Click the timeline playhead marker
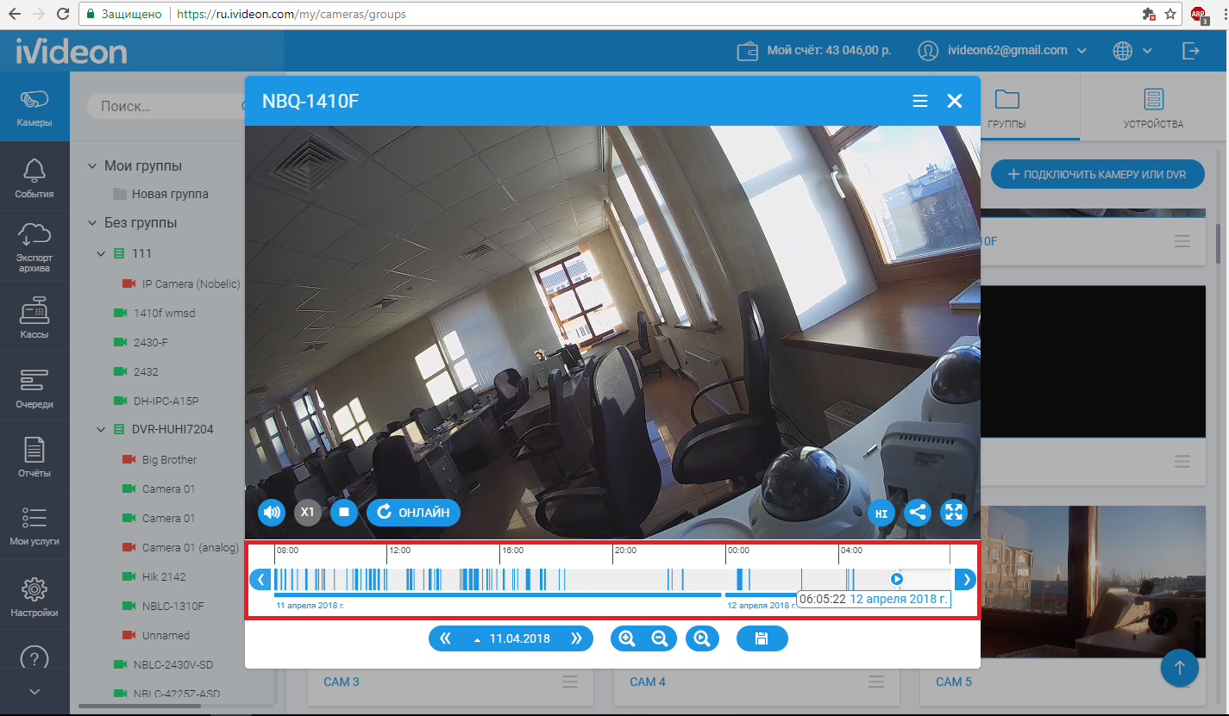 pos(897,579)
